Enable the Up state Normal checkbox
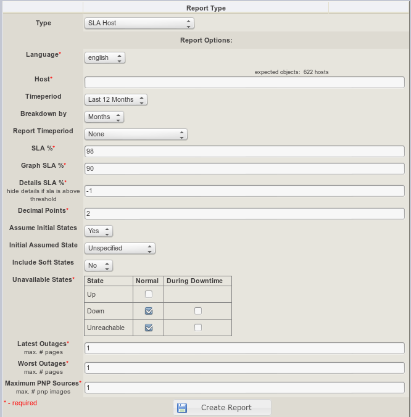Viewport: 411px width, 417px height. pos(149,294)
